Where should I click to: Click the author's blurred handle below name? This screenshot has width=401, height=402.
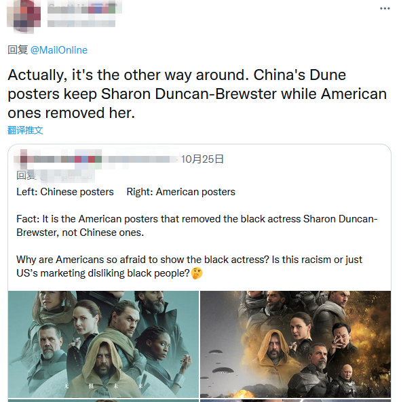[81, 23]
